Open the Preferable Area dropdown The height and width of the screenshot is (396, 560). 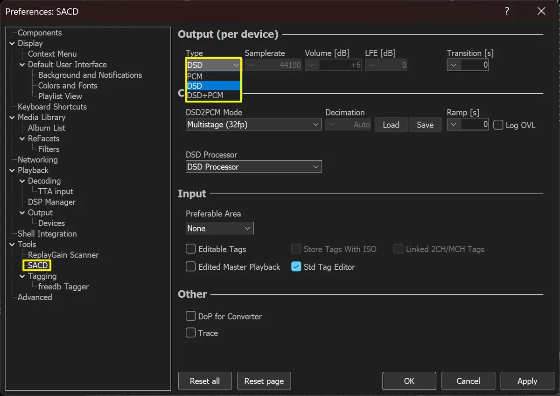coord(220,228)
